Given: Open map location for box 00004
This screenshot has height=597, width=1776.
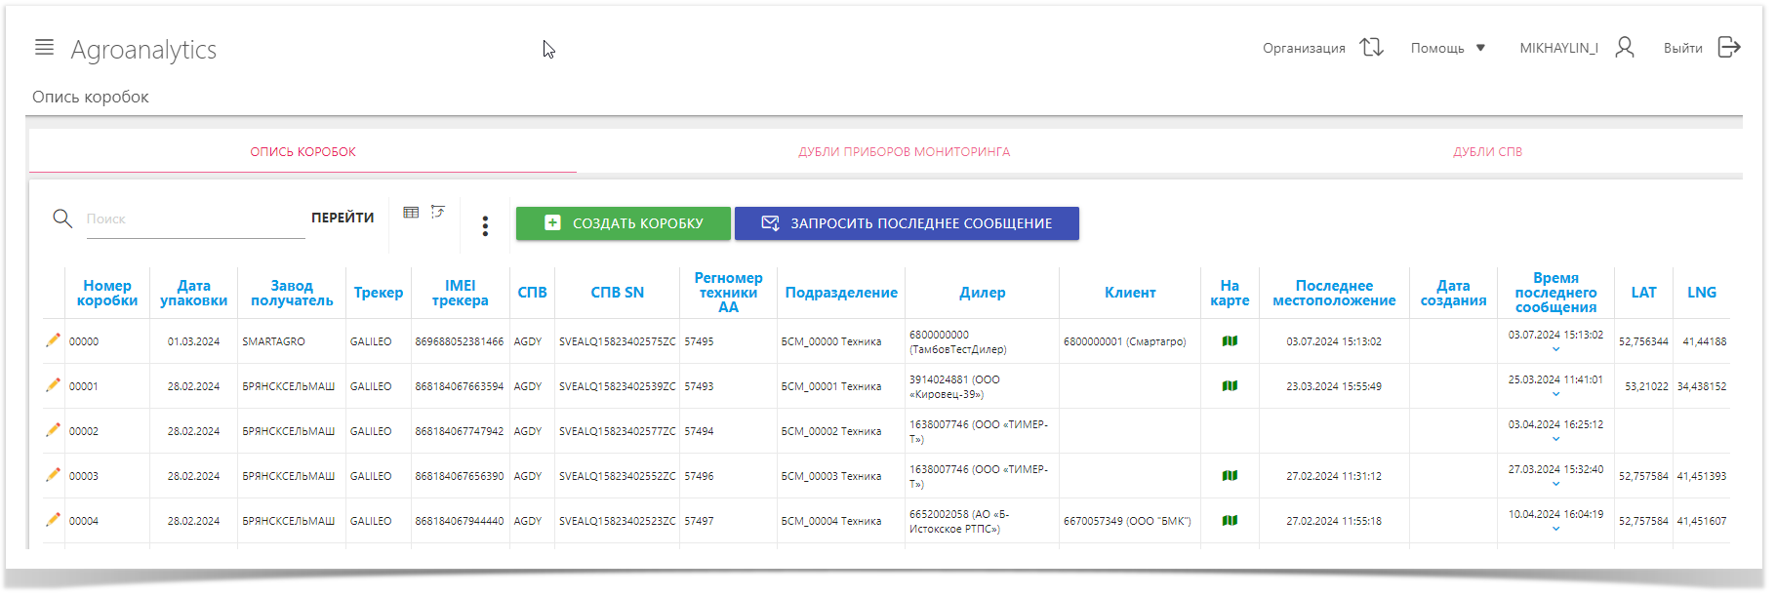Looking at the screenshot, I should (x=1230, y=521).
